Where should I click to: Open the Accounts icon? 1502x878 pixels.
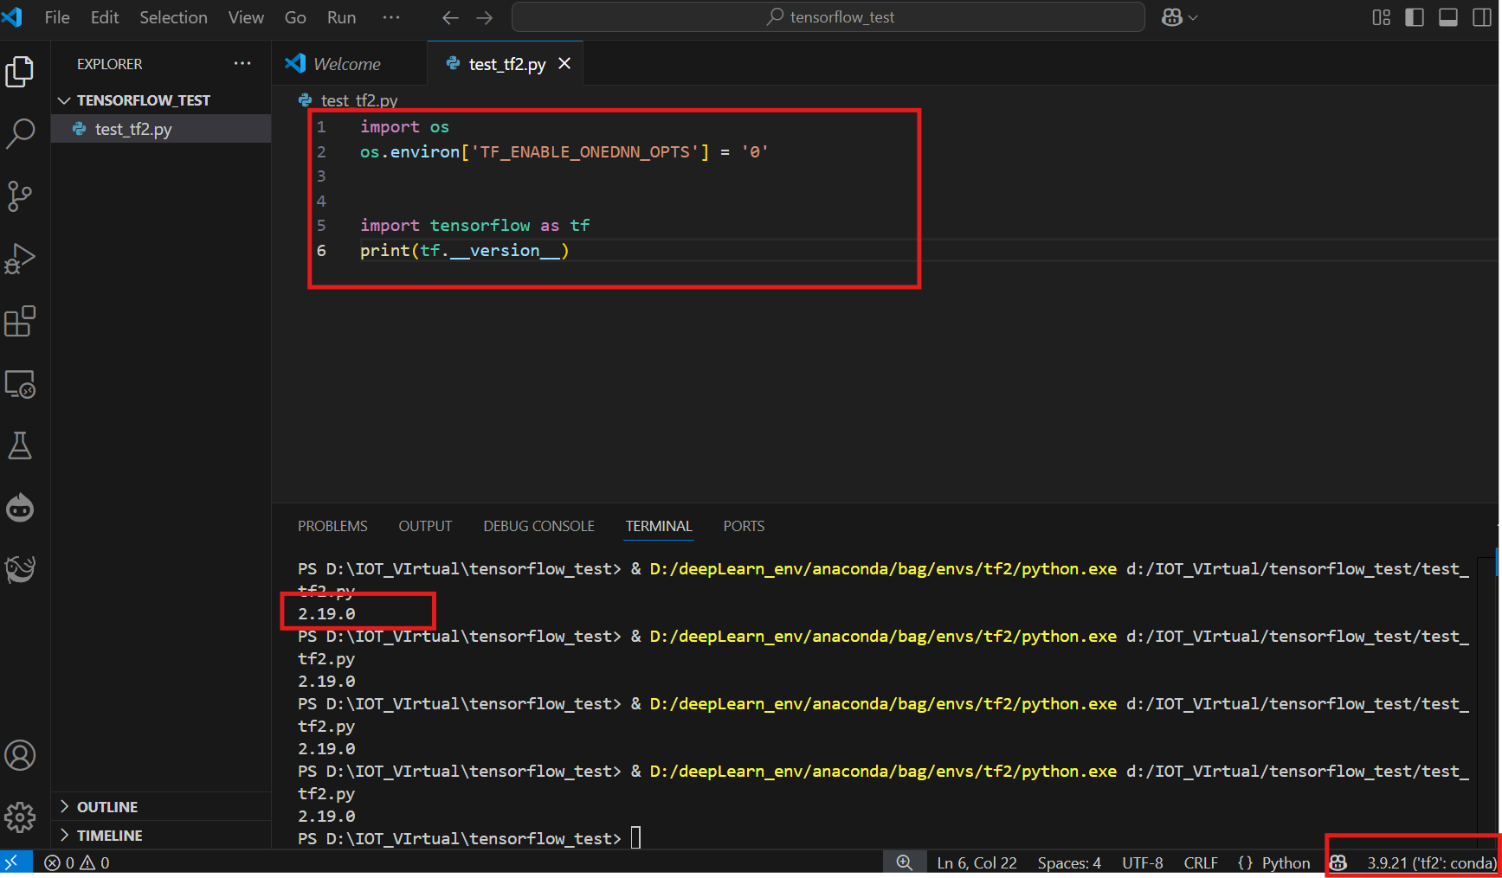tap(20, 755)
